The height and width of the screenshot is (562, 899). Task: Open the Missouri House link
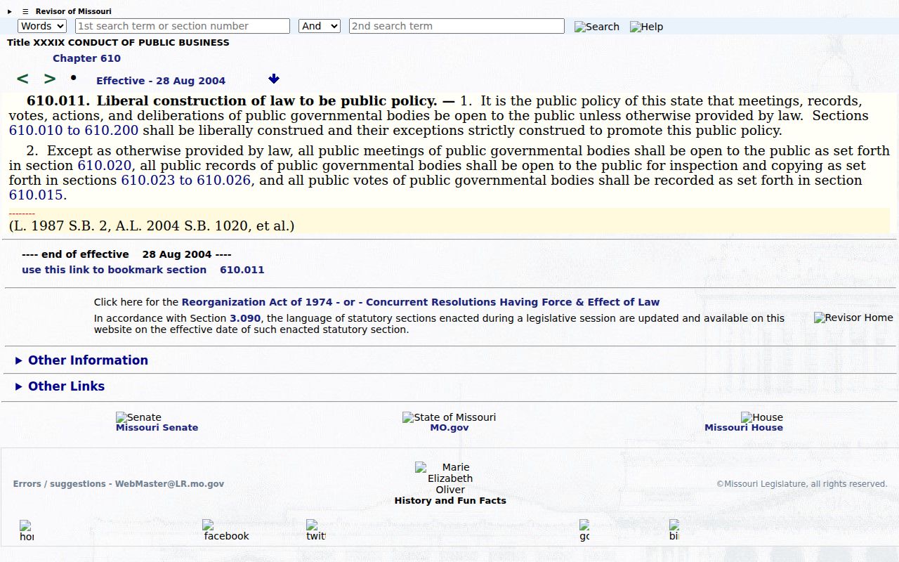tap(744, 428)
